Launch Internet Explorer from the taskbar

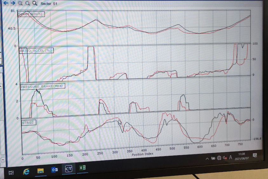[27, 171]
